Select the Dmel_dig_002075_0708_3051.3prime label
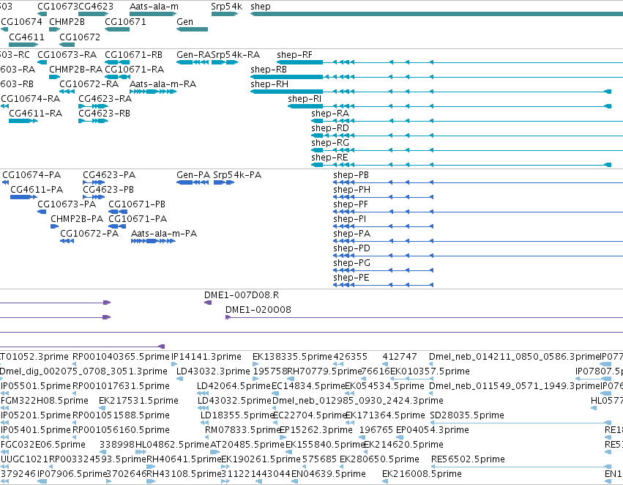623x485 pixels. (x=83, y=371)
